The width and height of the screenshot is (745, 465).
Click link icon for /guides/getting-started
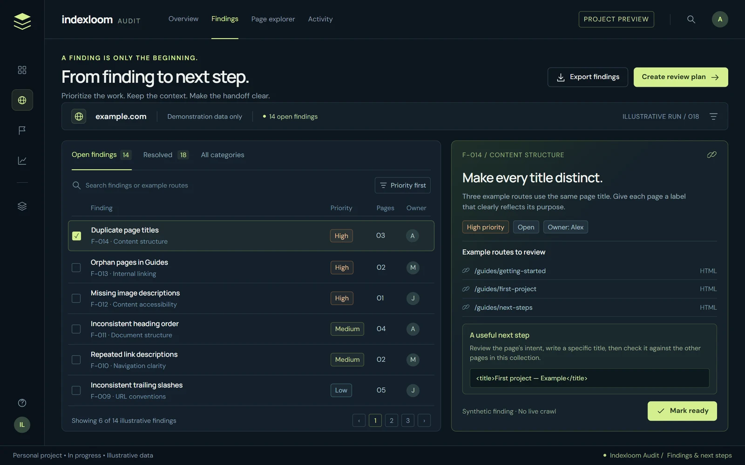point(466,271)
